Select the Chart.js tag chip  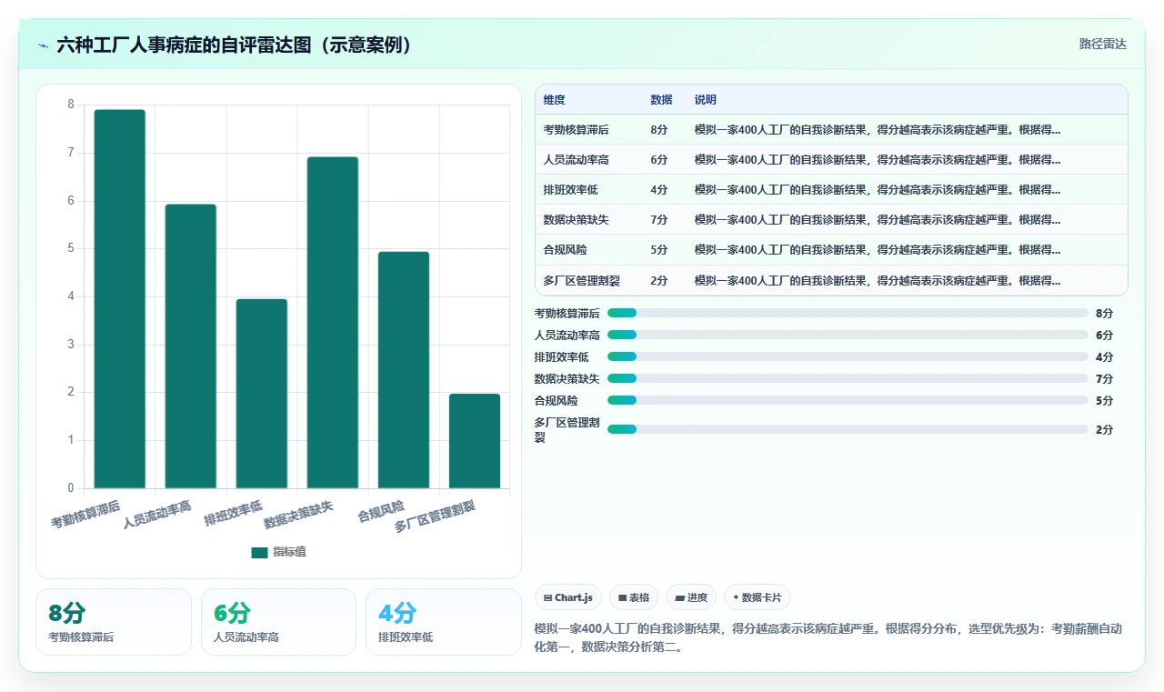568,597
